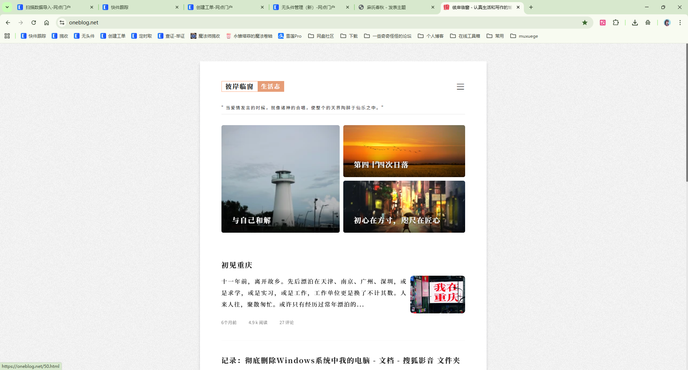The image size is (688, 370).
Task: Click the apps grid icon beside bookmarks
Action: pyautogui.click(x=7, y=36)
